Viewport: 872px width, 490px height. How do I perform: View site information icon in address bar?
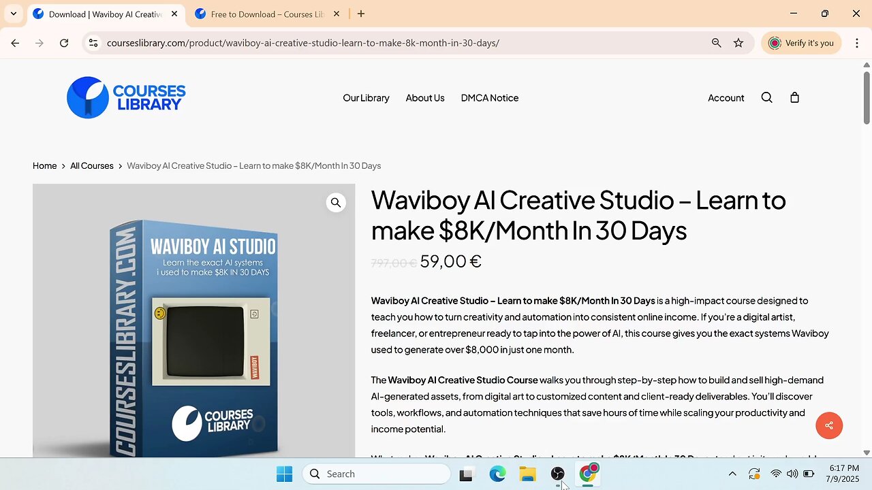(94, 43)
